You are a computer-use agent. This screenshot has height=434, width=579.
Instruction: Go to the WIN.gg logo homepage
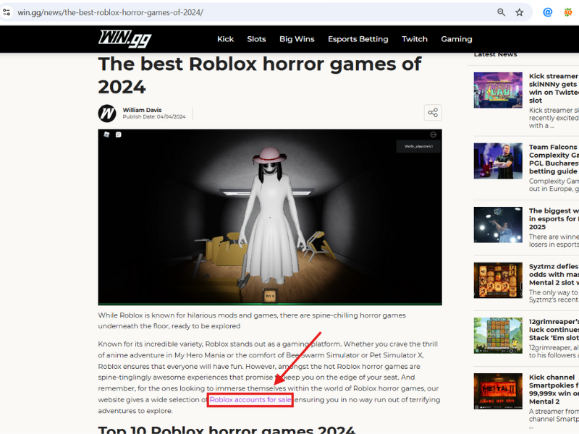124,39
